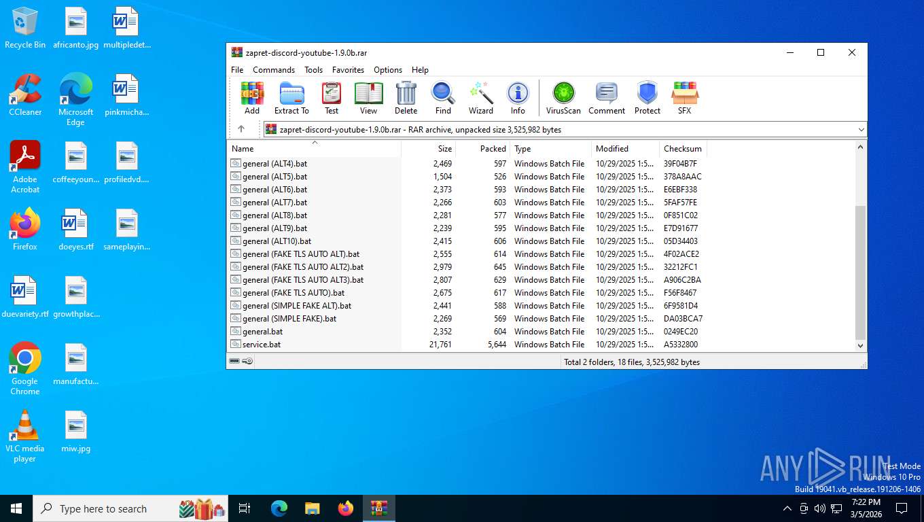Select general (SIMPLE FAKE).bat

click(289, 319)
